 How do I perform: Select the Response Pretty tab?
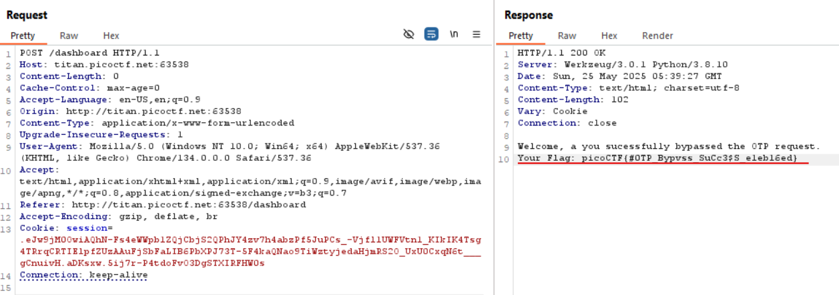point(521,36)
